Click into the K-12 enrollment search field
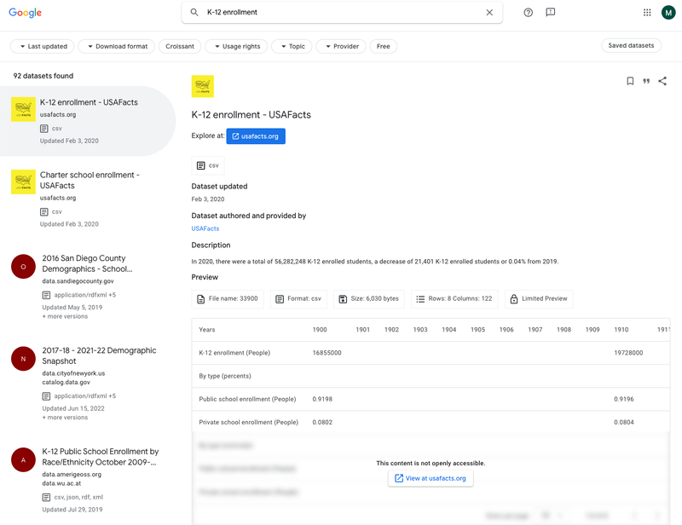Image resolution: width=682 pixels, height=525 pixels. click(341, 13)
